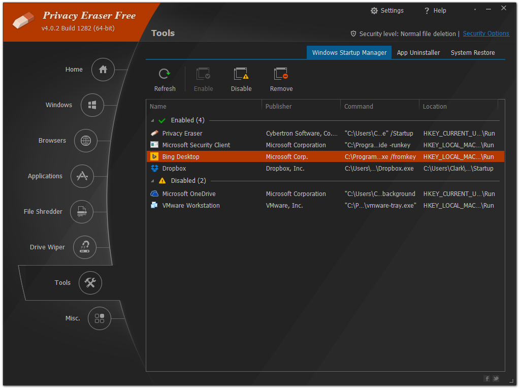Collapse the Enabled (4) group
This screenshot has width=520, height=390.
pos(152,121)
